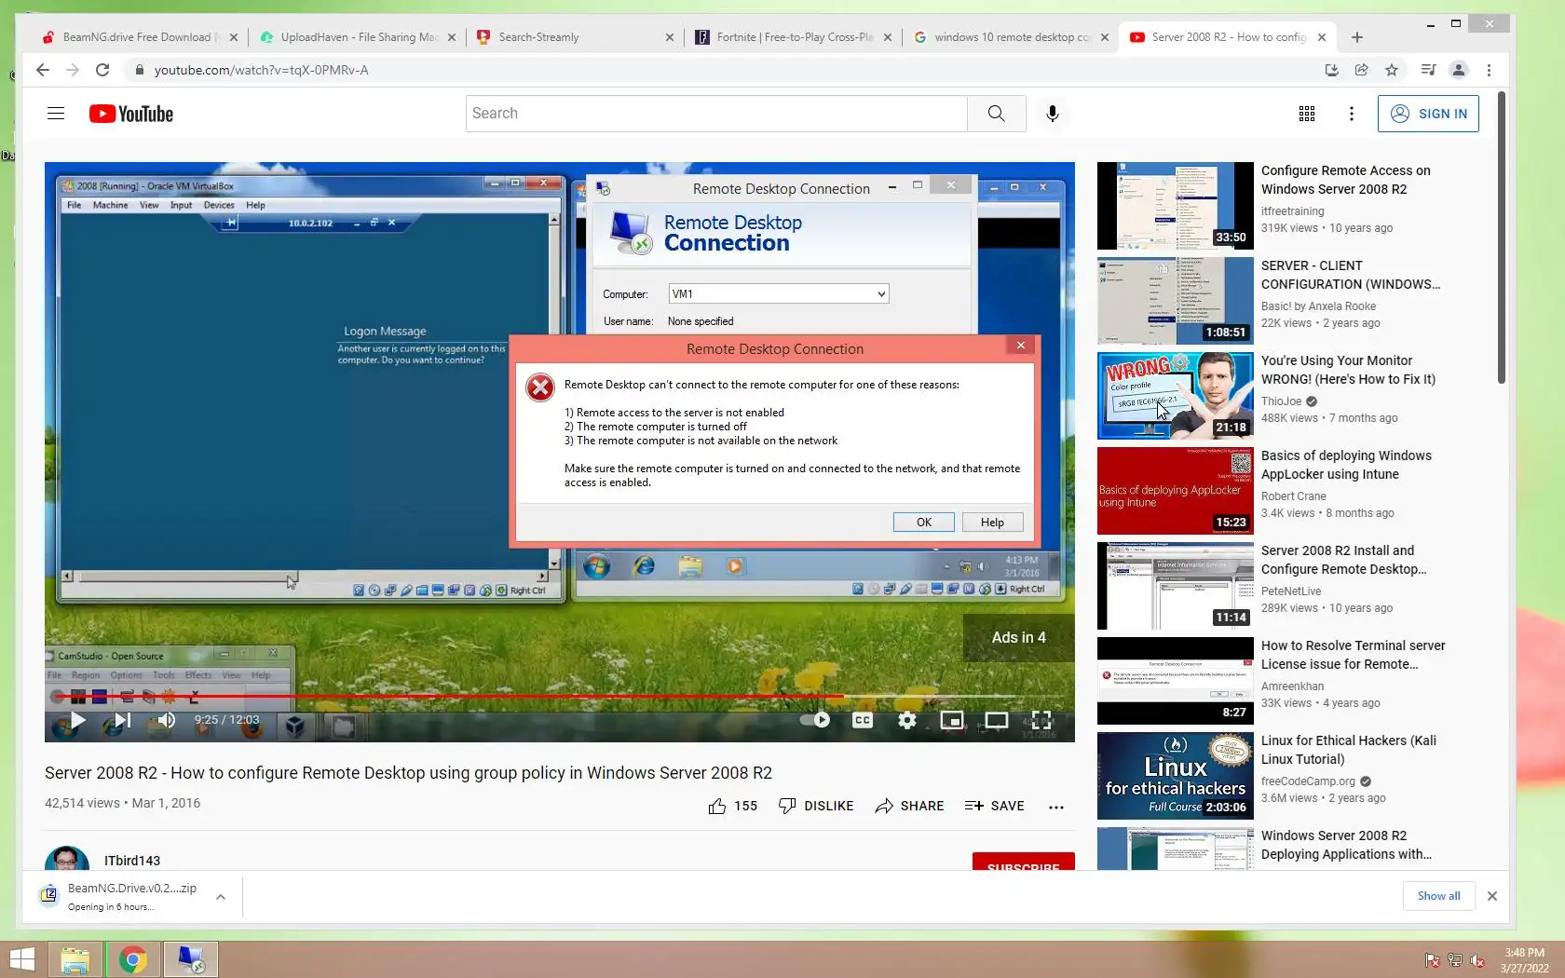
Task: Like the video with the thumbs-up icon
Action: point(716,807)
